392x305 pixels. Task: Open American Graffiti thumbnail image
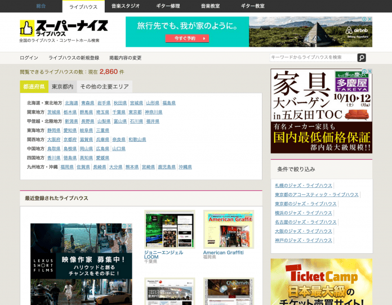pos(229,229)
